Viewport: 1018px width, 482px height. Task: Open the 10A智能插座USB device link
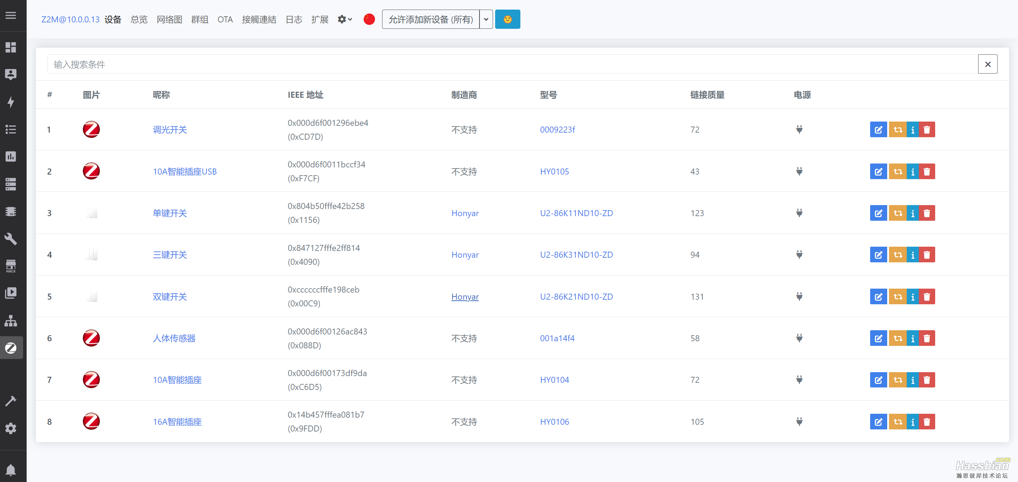184,171
